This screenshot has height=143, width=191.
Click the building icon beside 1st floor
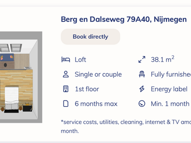66,89
